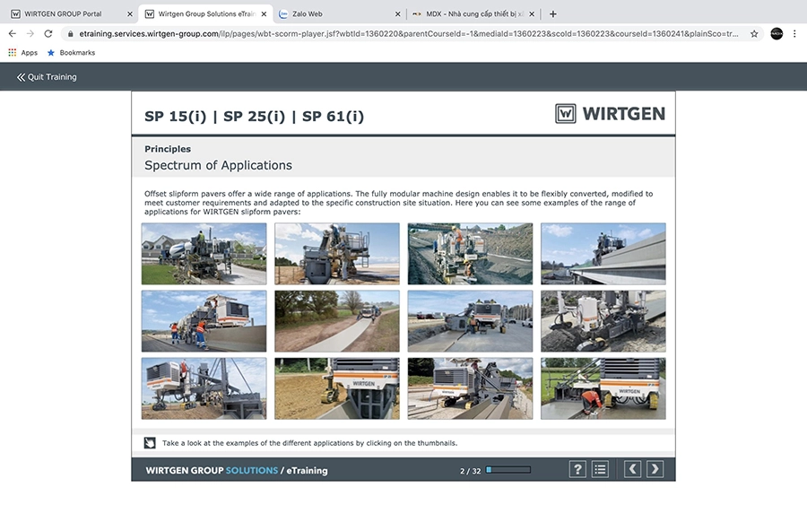This screenshot has width=807, height=505.
Task: Click the course progress bar
Action: tap(508, 469)
